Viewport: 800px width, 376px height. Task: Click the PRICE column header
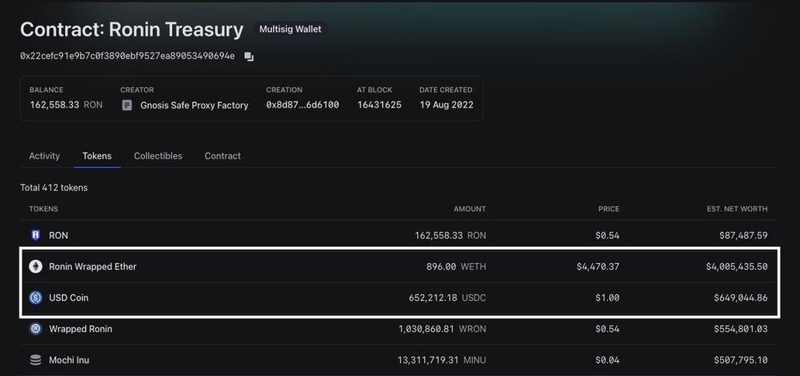tap(609, 209)
